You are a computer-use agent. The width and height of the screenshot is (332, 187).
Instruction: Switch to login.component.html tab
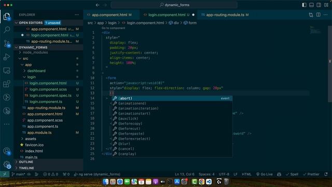click(169, 15)
